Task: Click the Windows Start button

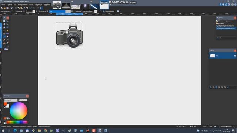Action: (3, 130)
